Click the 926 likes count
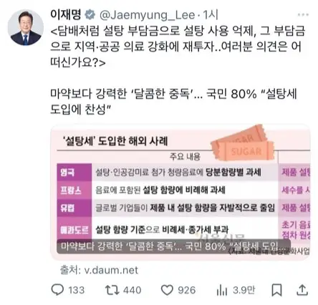The image size is (318, 305). [x=187, y=290]
